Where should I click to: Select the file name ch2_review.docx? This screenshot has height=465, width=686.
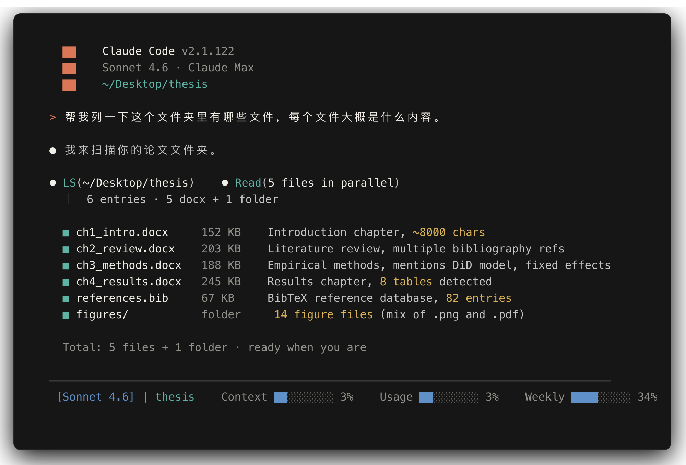coord(126,249)
